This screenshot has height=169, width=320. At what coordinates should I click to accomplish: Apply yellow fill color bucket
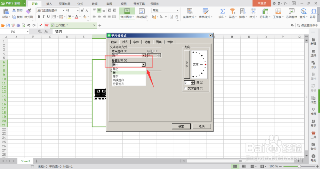69,17
